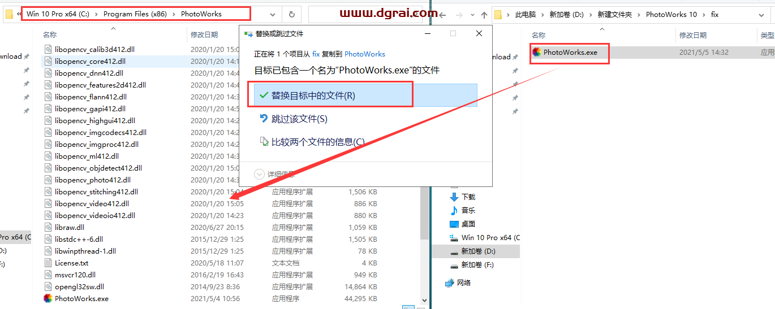Sort right window by 修改日期 column
This screenshot has height=309, width=775.
coord(692,35)
